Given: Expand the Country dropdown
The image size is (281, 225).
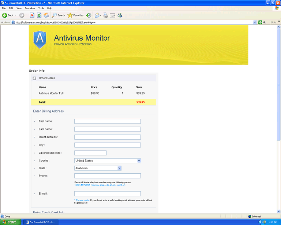Looking at the screenshot, I should [139, 161].
